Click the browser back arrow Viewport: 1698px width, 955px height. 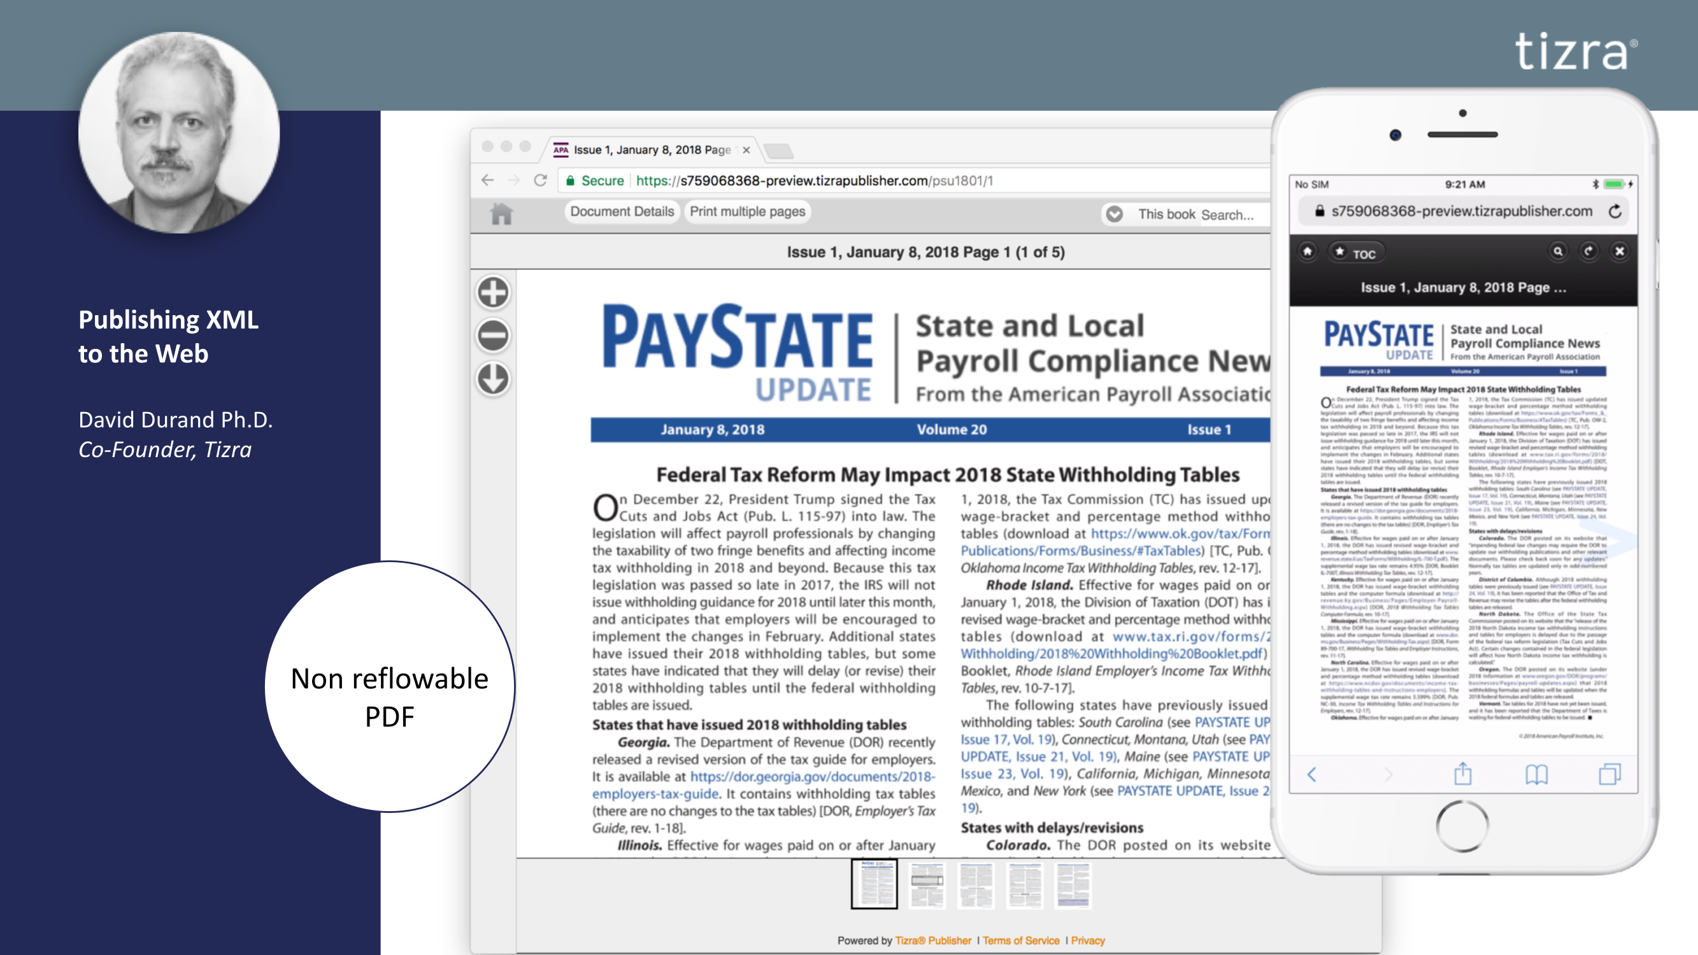coord(487,181)
